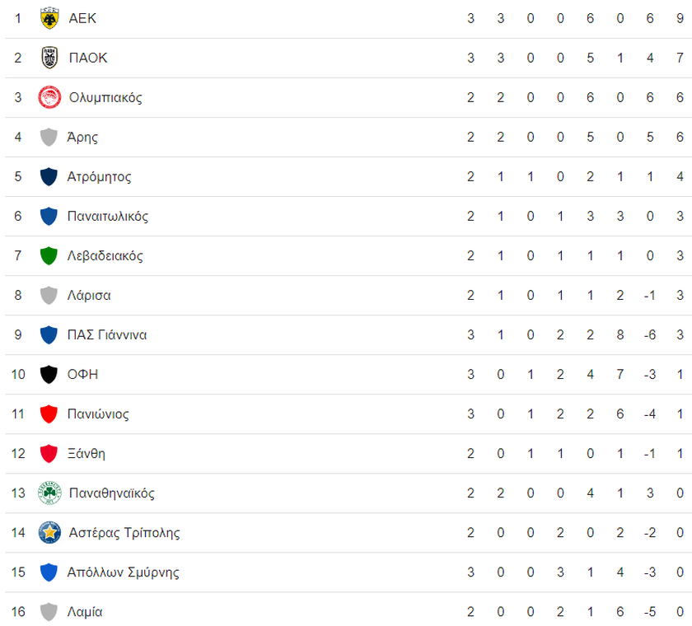Click the Λάρισα team name
The height and width of the screenshot is (626, 692).
[89, 295]
